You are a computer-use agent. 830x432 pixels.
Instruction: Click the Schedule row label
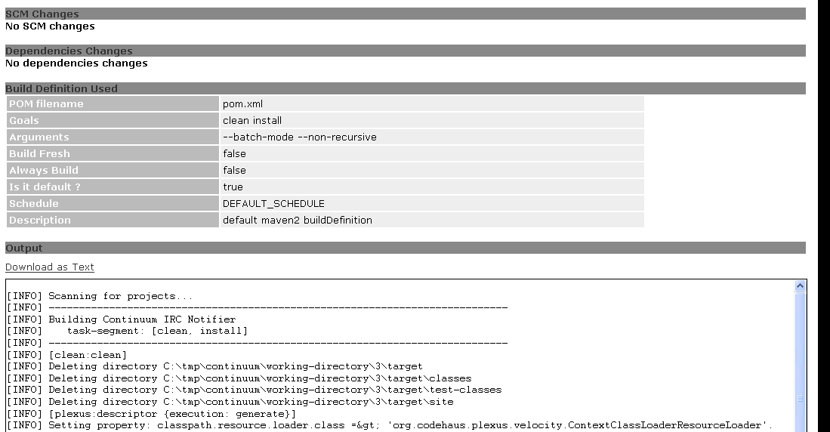(x=113, y=204)
